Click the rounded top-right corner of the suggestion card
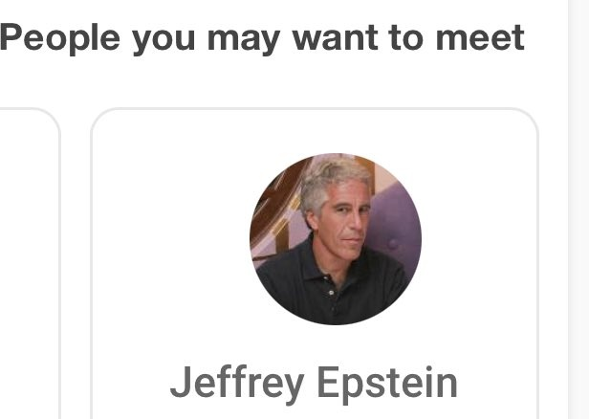 click(x=528, y=119)
